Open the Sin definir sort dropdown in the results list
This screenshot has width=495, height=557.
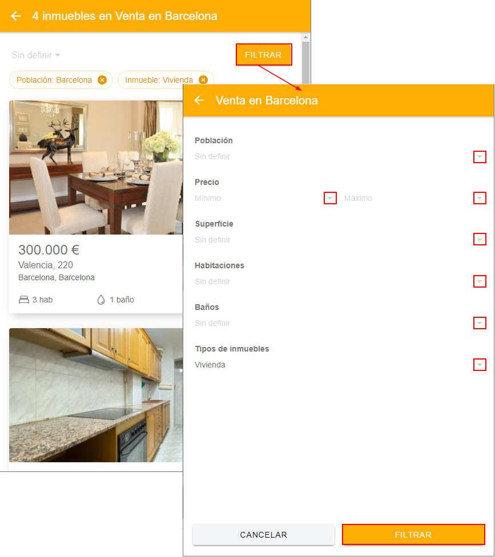[35, 55]
